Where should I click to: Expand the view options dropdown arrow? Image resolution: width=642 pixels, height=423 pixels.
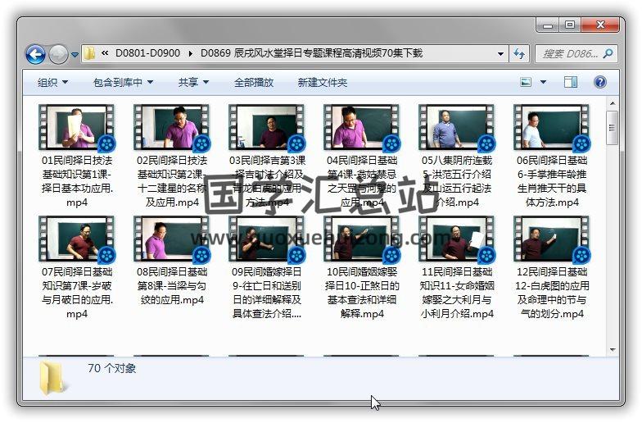point(544,82)
